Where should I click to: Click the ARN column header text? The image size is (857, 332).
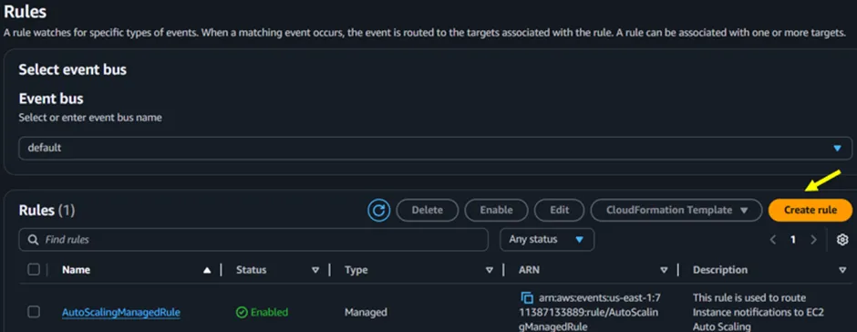click(529, 270)
